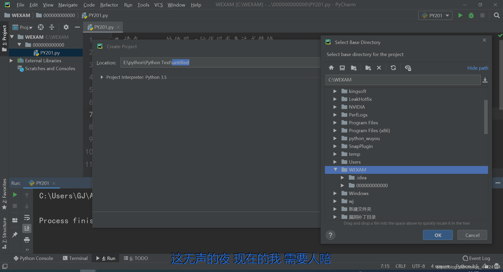503x272 pixels.
Task: Go to project directory in chooser toolbar
Action: point(353,68)
